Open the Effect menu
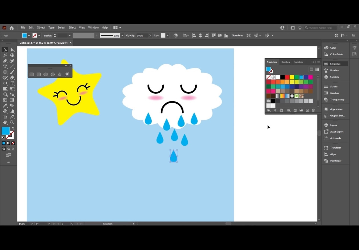 tap(72, 27)
